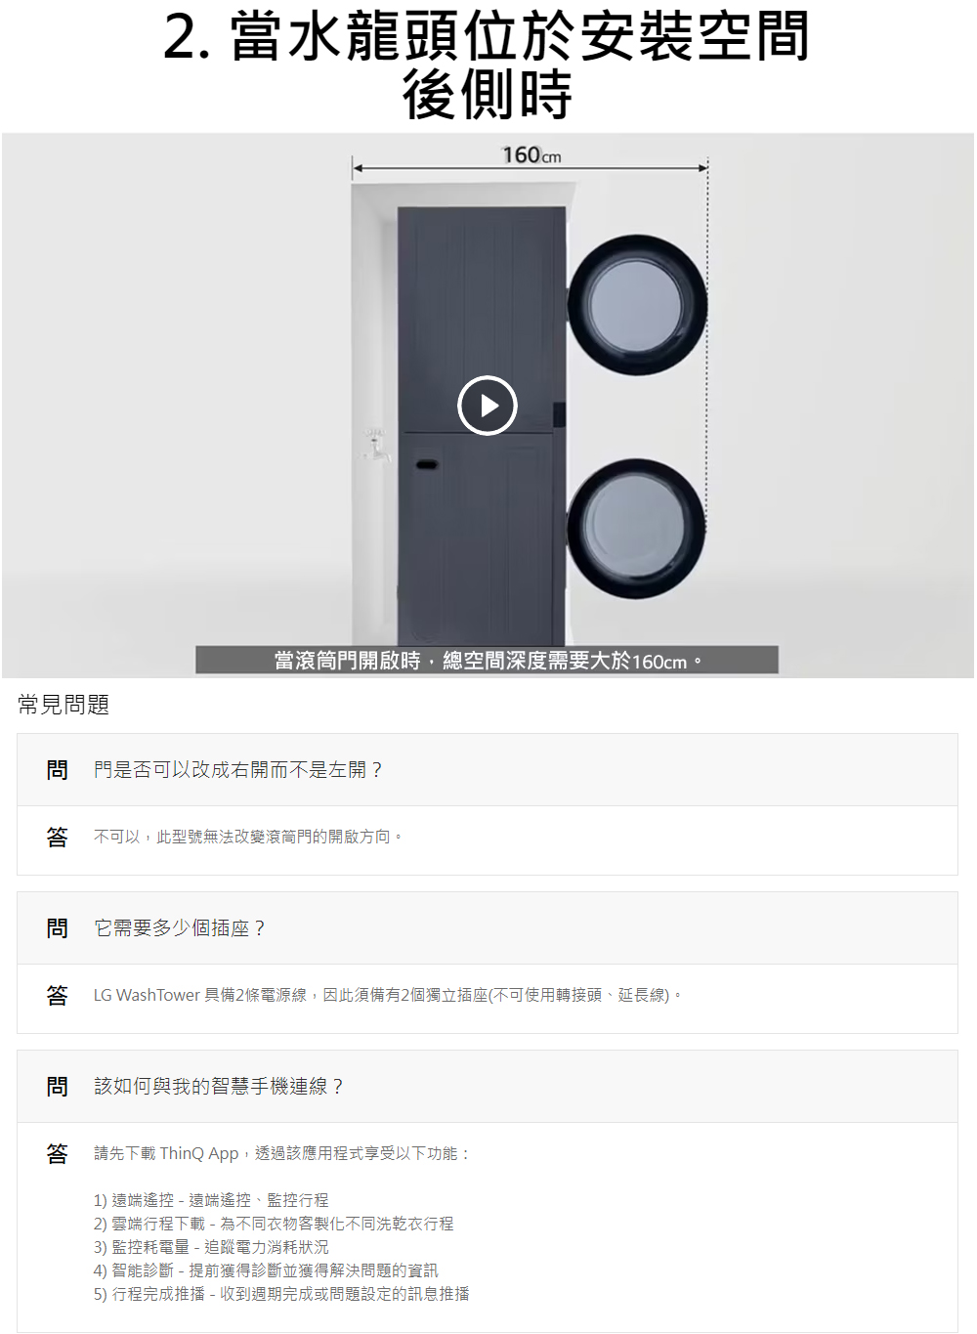
Task: Click the 答 icon beside the LG WashTower socket answer
Action: coord(57,995)
